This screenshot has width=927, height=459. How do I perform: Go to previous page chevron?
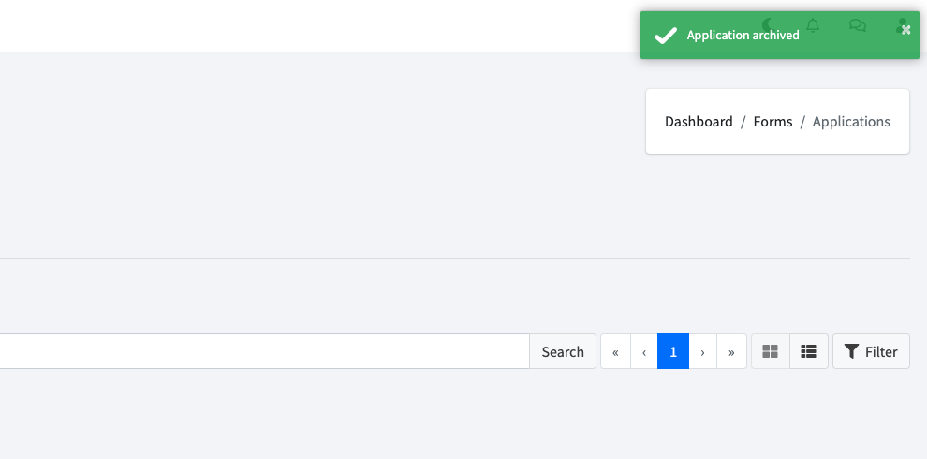coord(644,352)
